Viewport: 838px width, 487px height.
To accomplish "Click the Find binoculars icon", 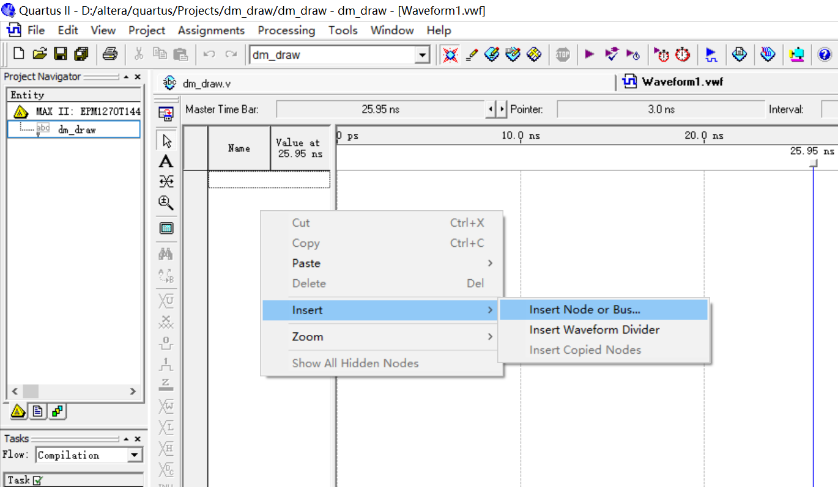I will (x=166, y=254).
